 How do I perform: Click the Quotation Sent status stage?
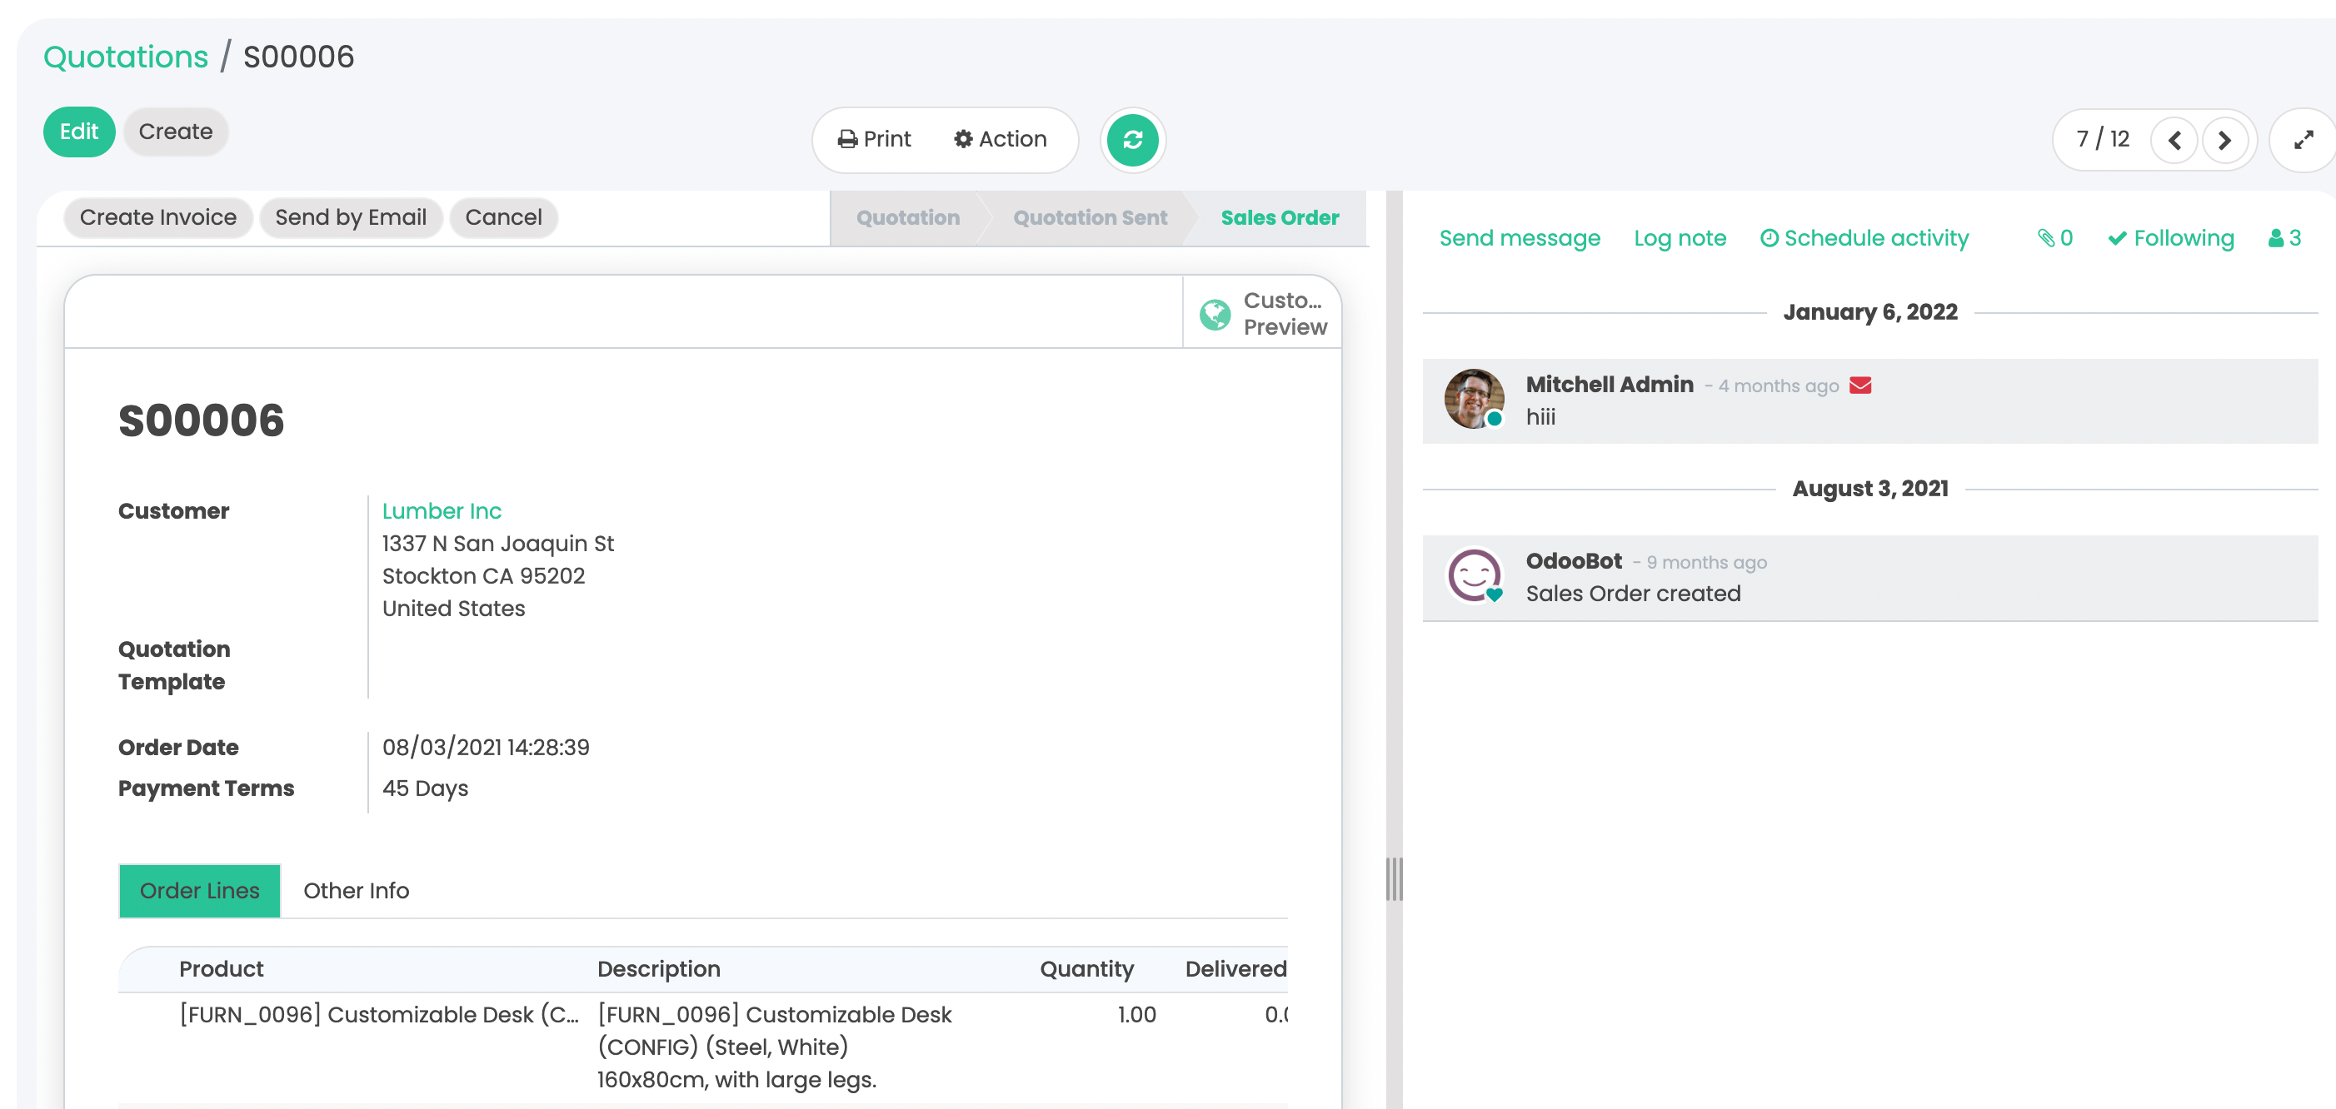tap(1090, 217)
